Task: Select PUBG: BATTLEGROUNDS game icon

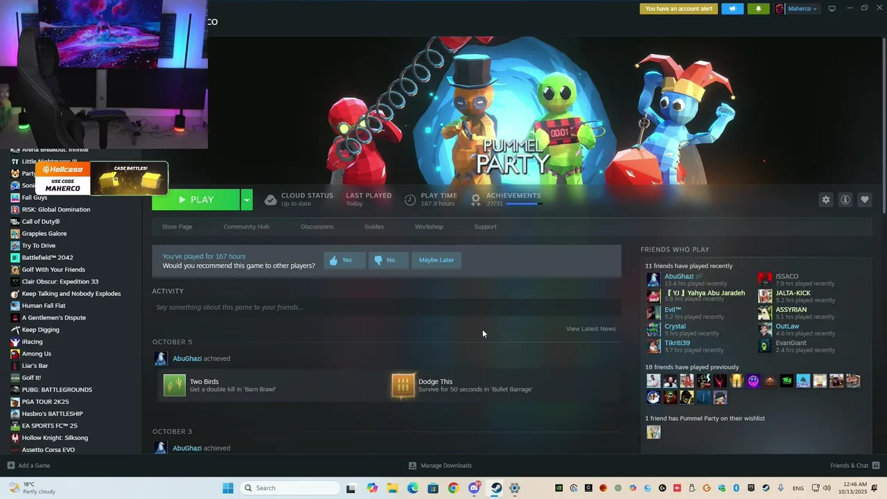Action: tap(15, 389)
